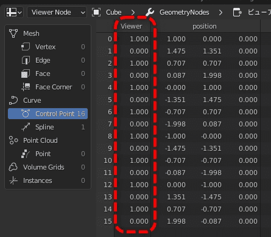
Task: Click the Point Cloud icon
Action: (x=13, y=140)
